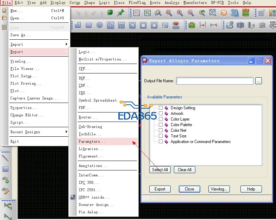Check the Text Size checkbox
The height and width of the screenshot is (220, 276).
[161, 136]
